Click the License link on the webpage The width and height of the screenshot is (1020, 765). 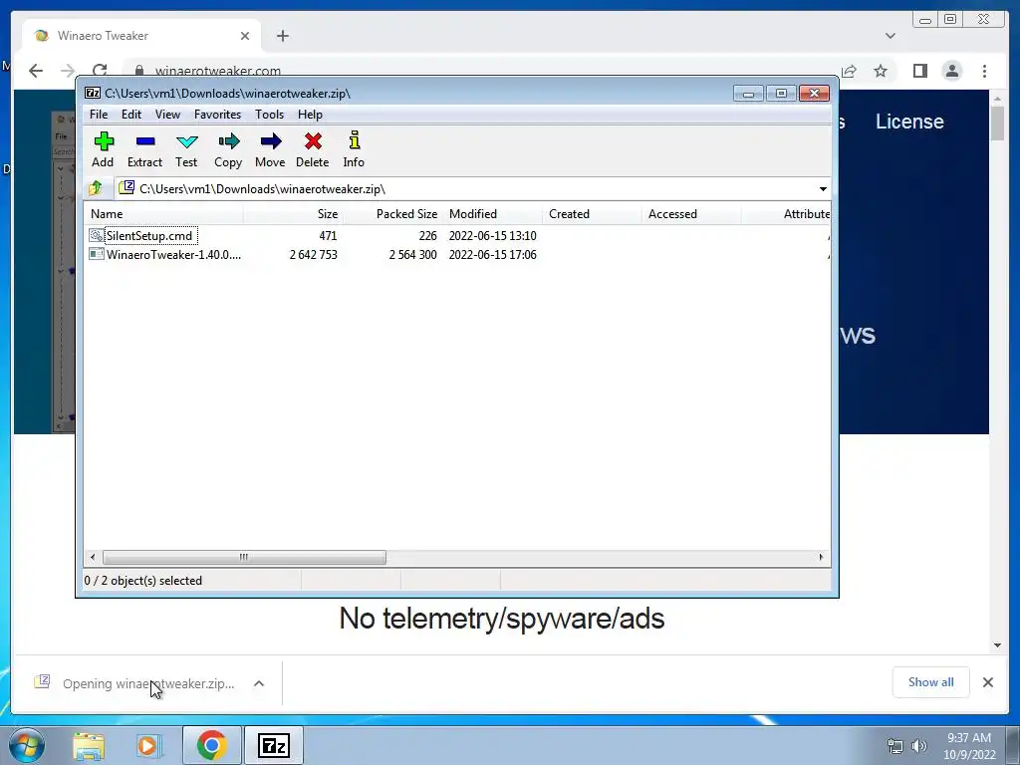pyautogui.click(x=909, y=122)
